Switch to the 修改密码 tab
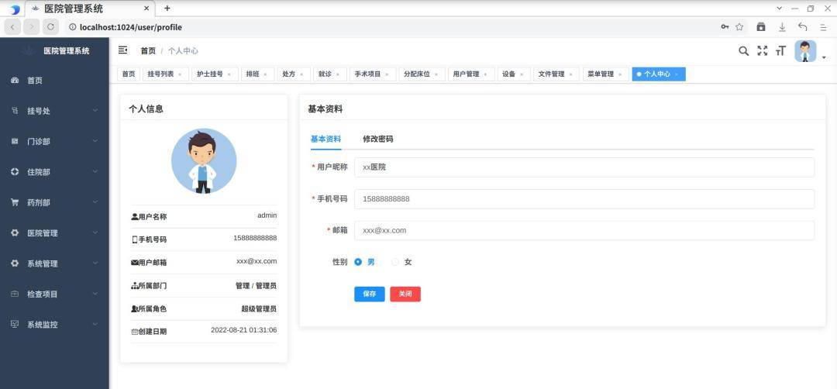Viewport: 837px width, 389px height. coord(378,139)
